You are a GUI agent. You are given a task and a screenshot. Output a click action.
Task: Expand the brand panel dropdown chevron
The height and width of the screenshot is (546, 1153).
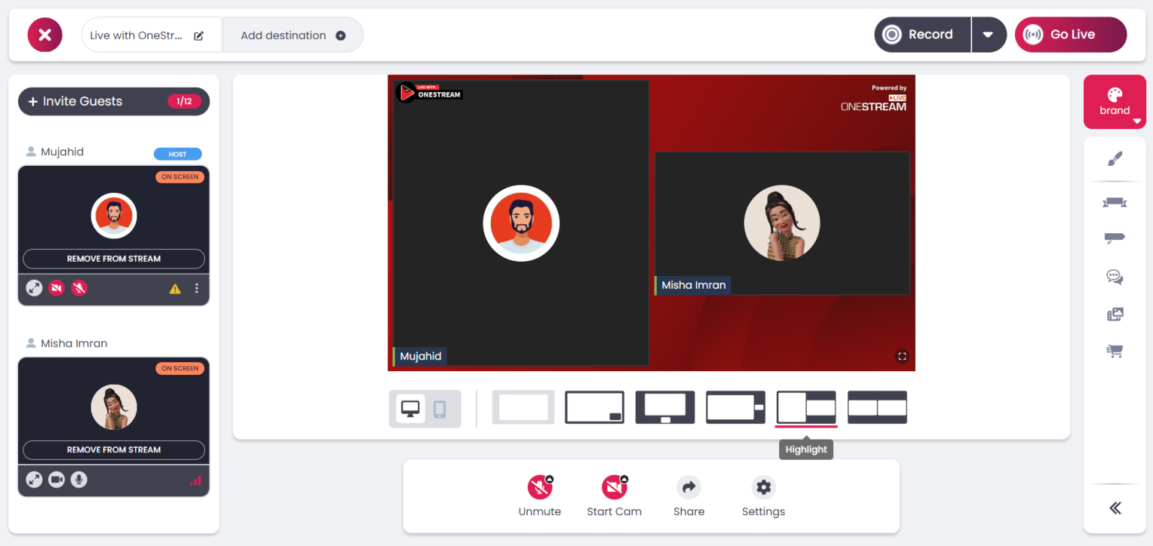point(1135,120)
